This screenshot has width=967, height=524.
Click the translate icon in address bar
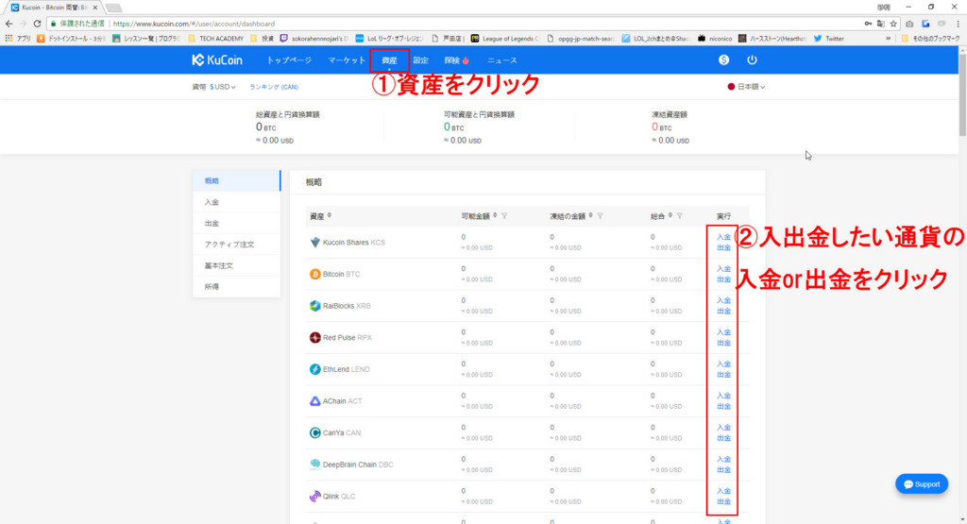881,24
